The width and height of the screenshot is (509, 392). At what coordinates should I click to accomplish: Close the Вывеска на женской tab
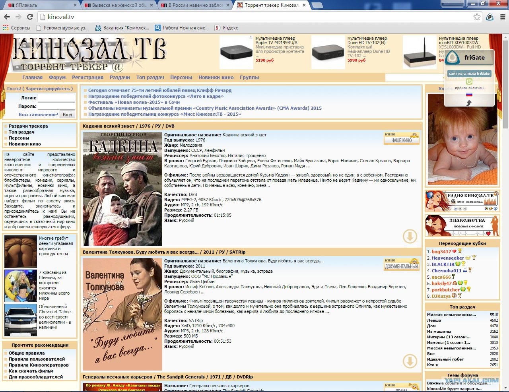point(152,5)
